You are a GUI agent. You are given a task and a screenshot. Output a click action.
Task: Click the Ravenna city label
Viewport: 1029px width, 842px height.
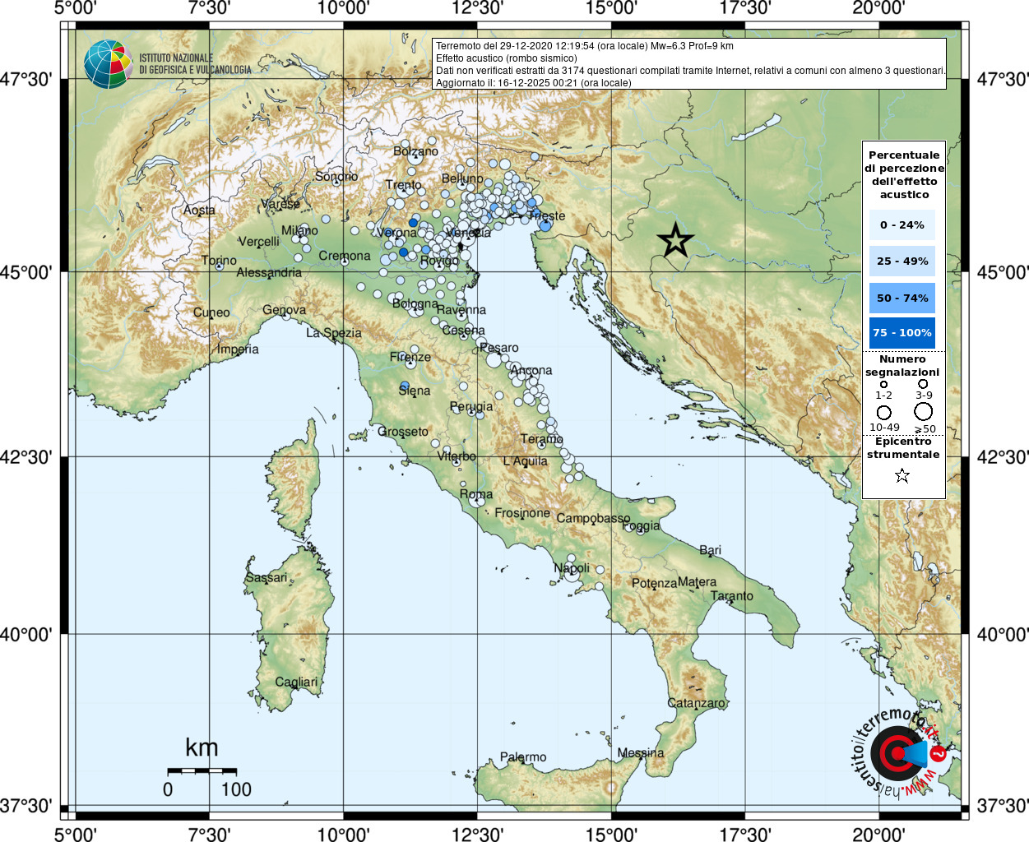(x=461, y=310)
